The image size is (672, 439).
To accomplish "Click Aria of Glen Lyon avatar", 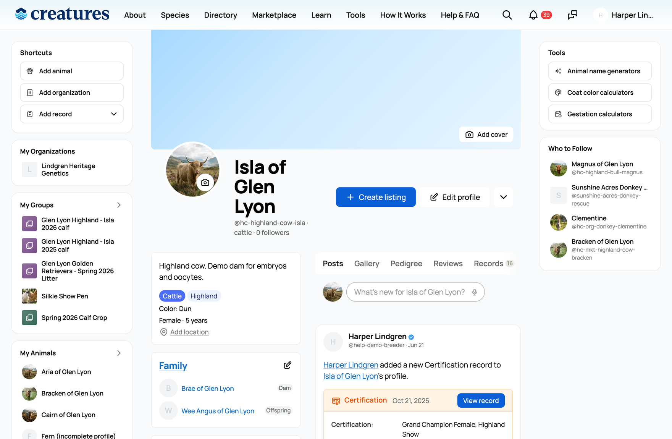I will tap(29, 372).
